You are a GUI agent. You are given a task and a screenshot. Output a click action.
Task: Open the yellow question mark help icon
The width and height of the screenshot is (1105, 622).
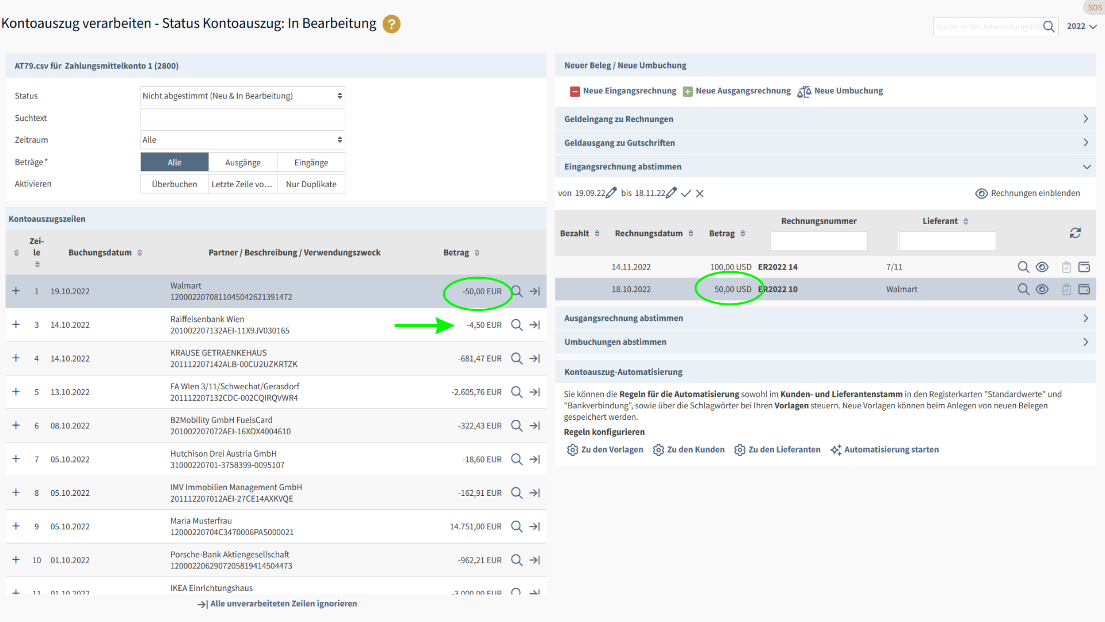[x=391, y=24]
